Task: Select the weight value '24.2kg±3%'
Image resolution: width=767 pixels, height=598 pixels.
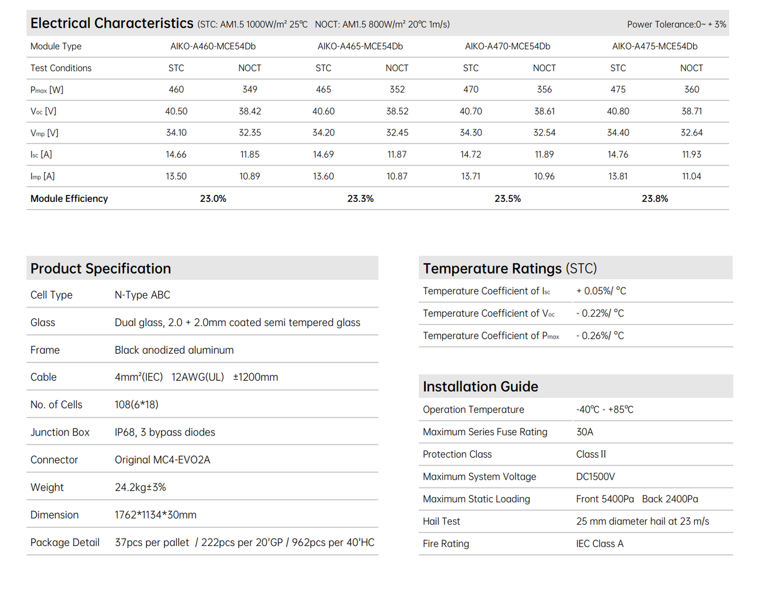Action: tap(140, 488)
